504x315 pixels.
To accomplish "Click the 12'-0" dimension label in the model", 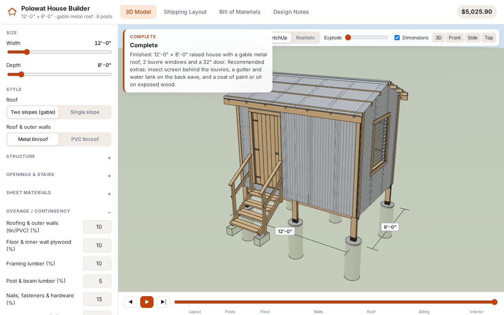I will [x=285, y=232].
